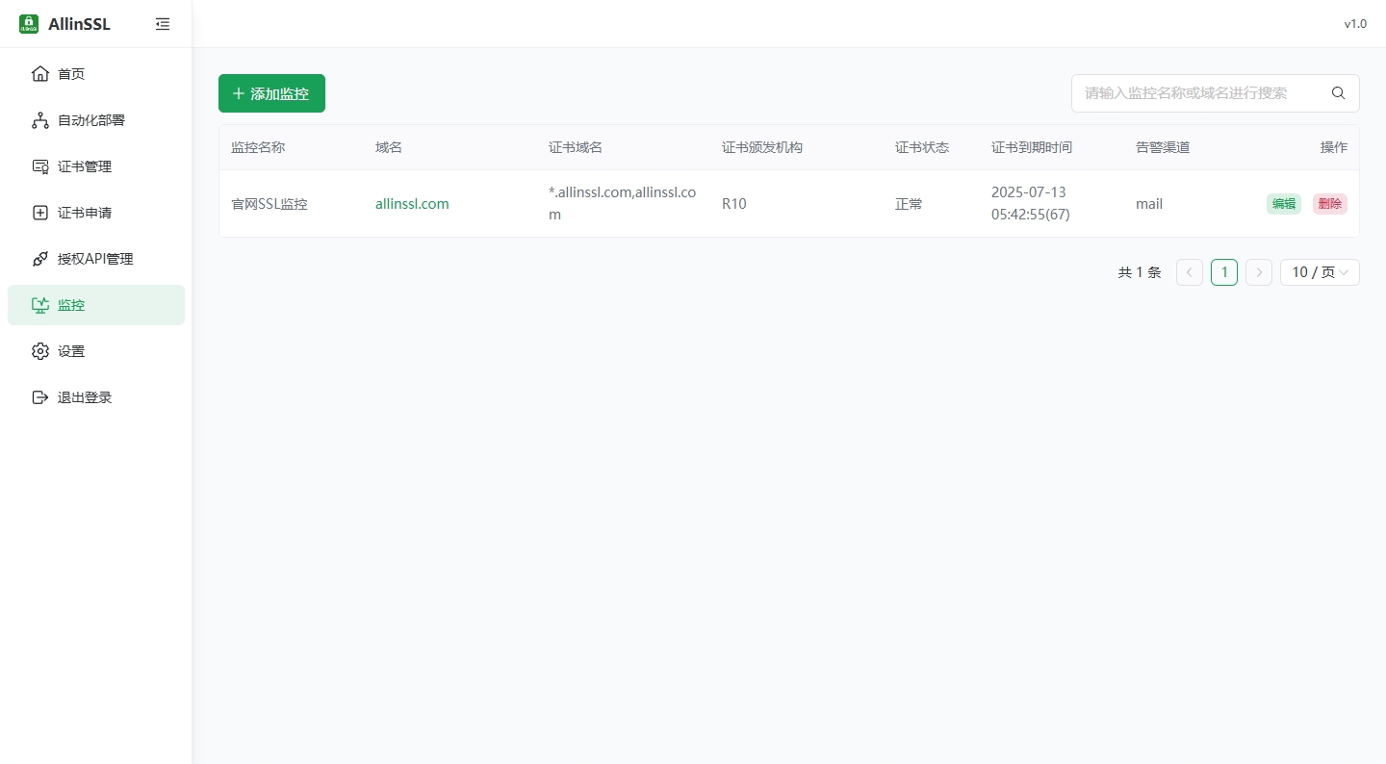
Task: Open the allinssl.com domain link
Action: point(412,204)
